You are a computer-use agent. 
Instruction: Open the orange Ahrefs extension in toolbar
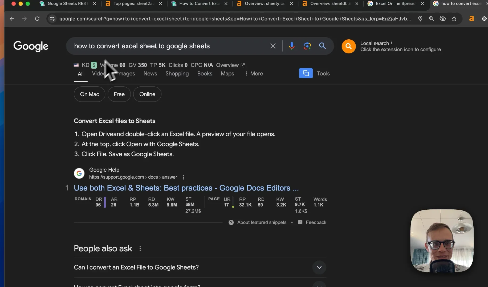click(x=471, y=19)
